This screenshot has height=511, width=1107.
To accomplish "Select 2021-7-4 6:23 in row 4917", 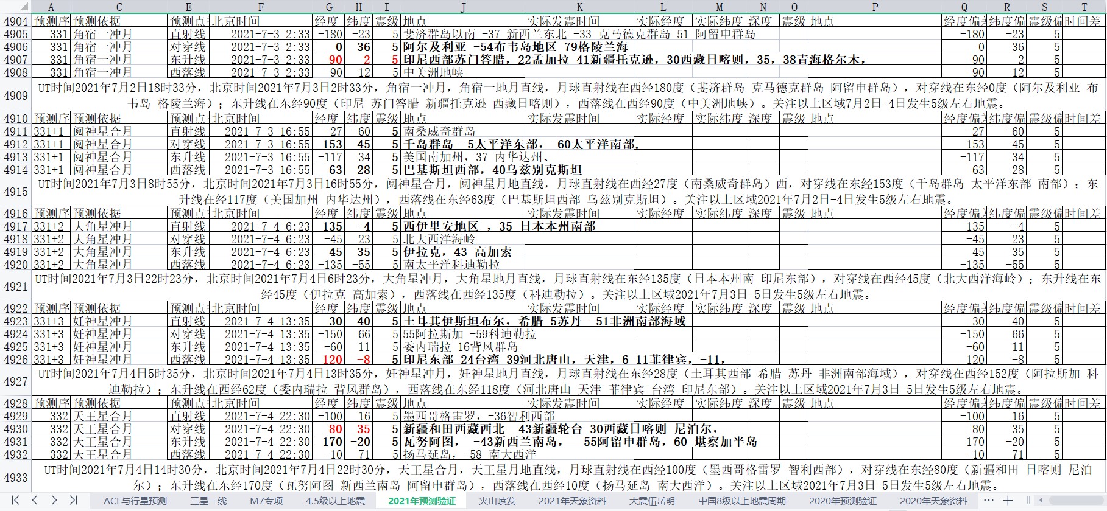I will 261,226.
